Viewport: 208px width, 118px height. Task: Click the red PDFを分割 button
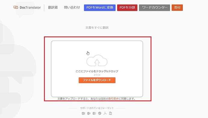(127, 8)
